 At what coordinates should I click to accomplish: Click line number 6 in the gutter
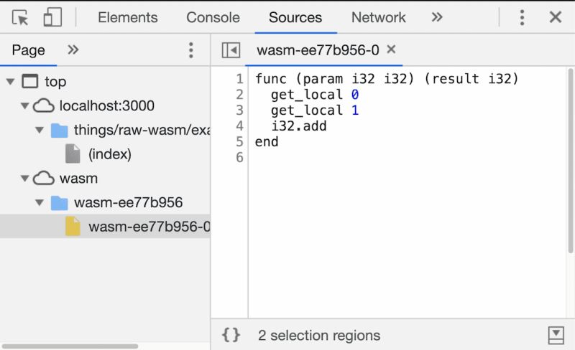coord(239,157)
